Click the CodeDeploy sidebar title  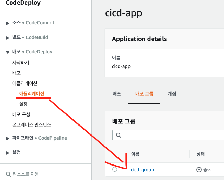click(x=23, y=3)
